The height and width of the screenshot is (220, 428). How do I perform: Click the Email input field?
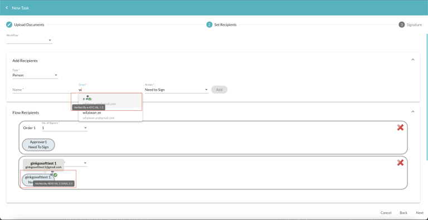tap(110, 90)
